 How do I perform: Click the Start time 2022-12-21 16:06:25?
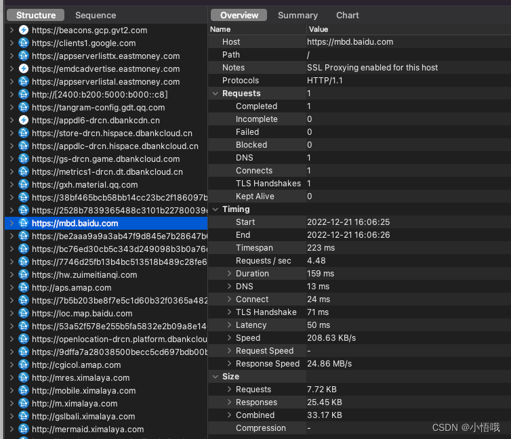click(x=348, y=222)
